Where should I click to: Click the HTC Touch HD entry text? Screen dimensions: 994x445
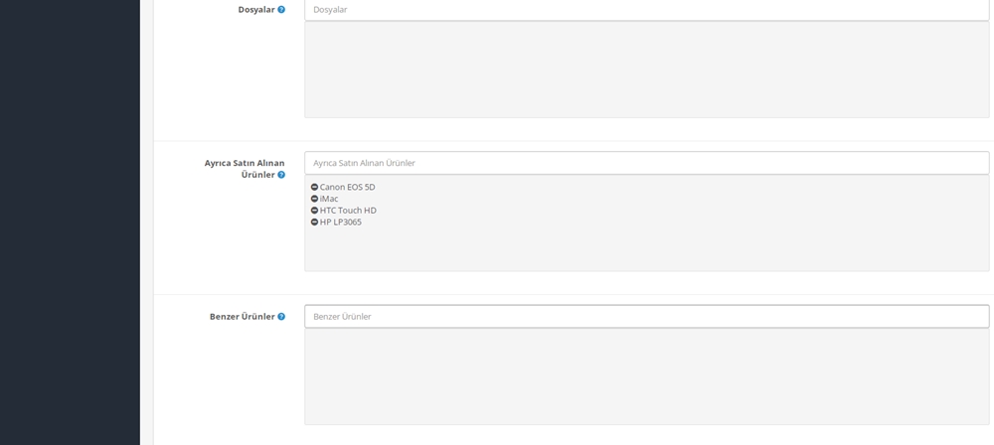pos(348,211)
